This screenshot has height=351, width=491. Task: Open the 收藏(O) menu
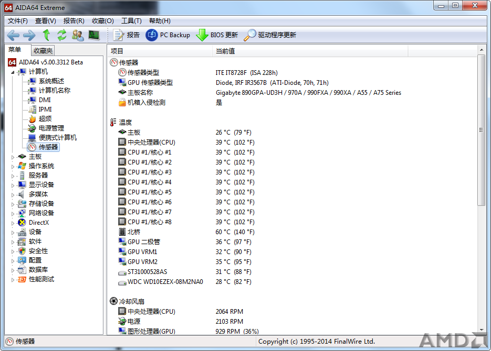(103, 21)
